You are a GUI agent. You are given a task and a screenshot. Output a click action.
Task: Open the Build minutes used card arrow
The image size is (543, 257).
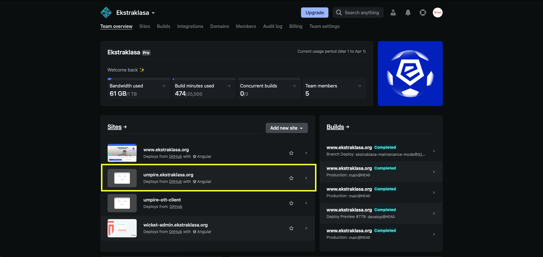[229, 86]
